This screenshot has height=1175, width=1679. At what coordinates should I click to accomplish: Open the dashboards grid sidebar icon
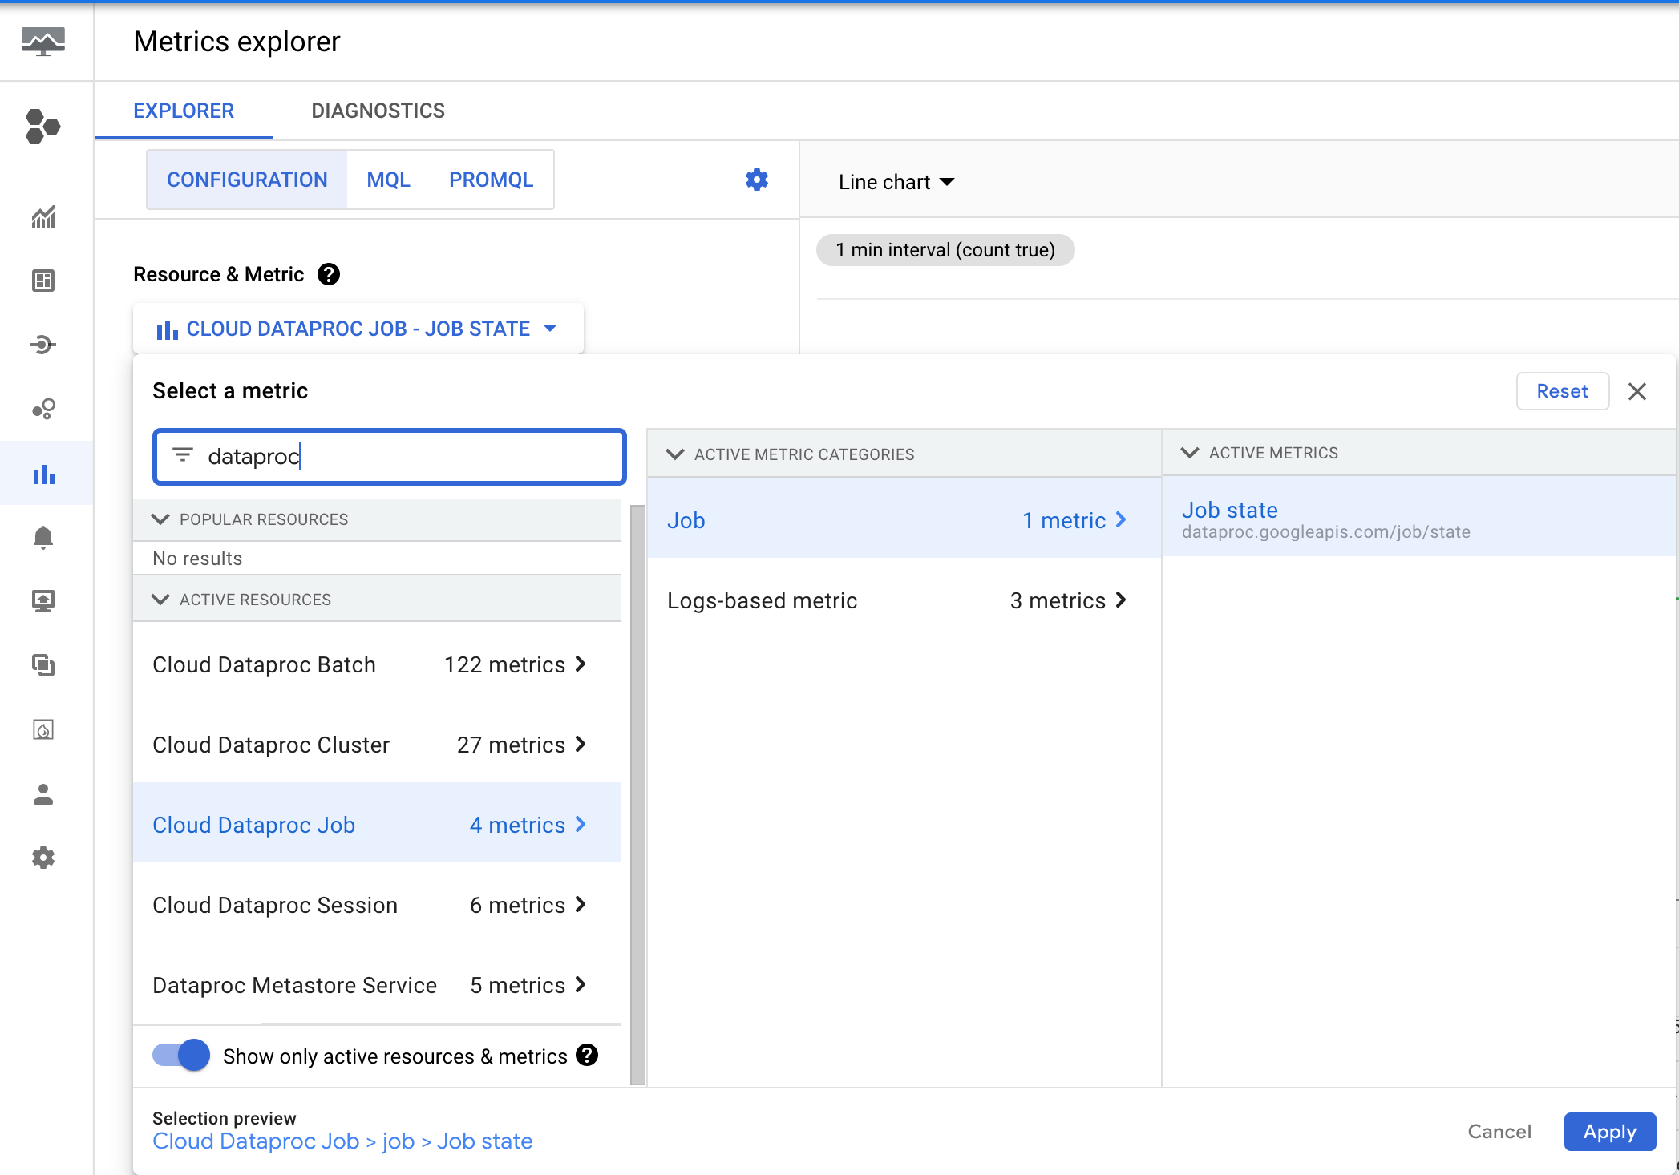coord(43,281)
